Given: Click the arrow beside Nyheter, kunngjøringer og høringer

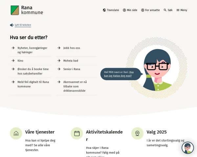Looking at the screenshot, I should click(x=13, y=48).
